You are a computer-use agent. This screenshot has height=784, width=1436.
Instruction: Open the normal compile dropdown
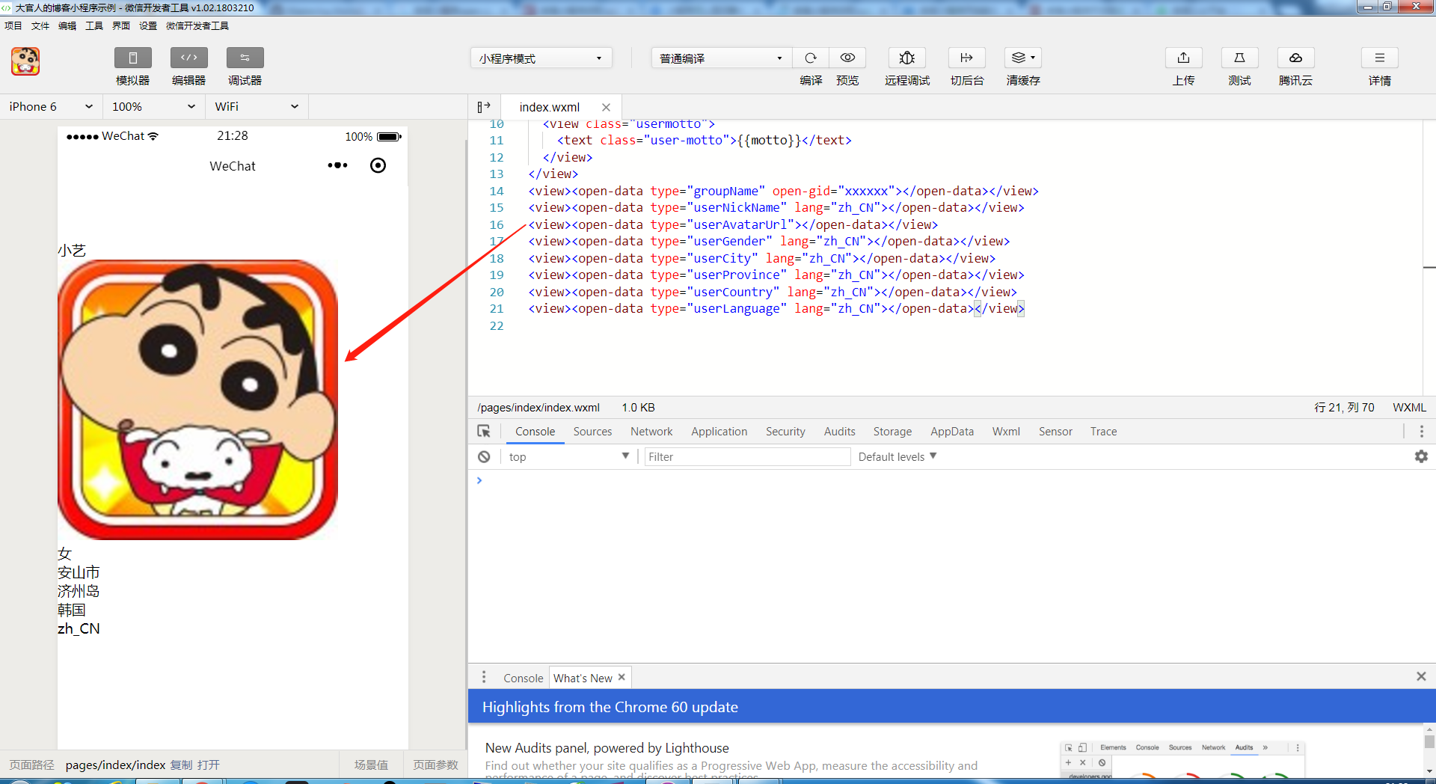coord(722,58)
